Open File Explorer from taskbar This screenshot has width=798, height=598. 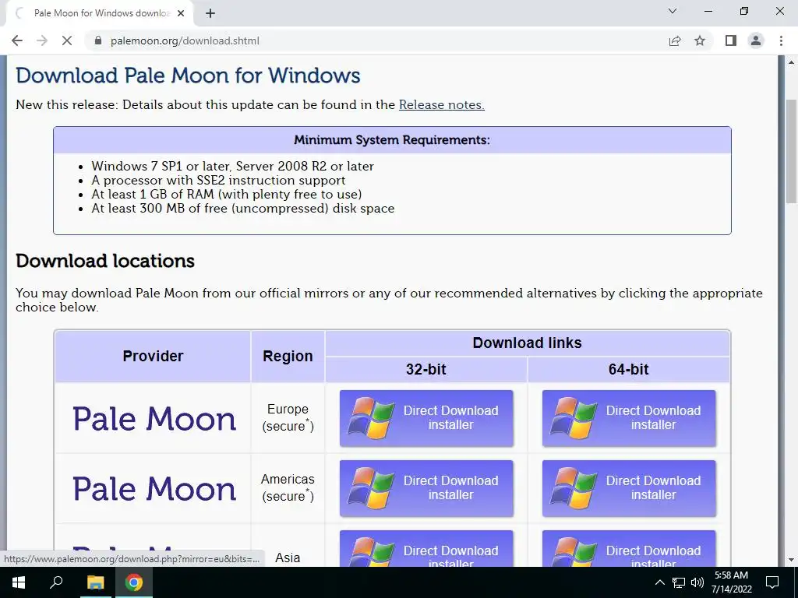pyautogui.click(x=95, y=582)
